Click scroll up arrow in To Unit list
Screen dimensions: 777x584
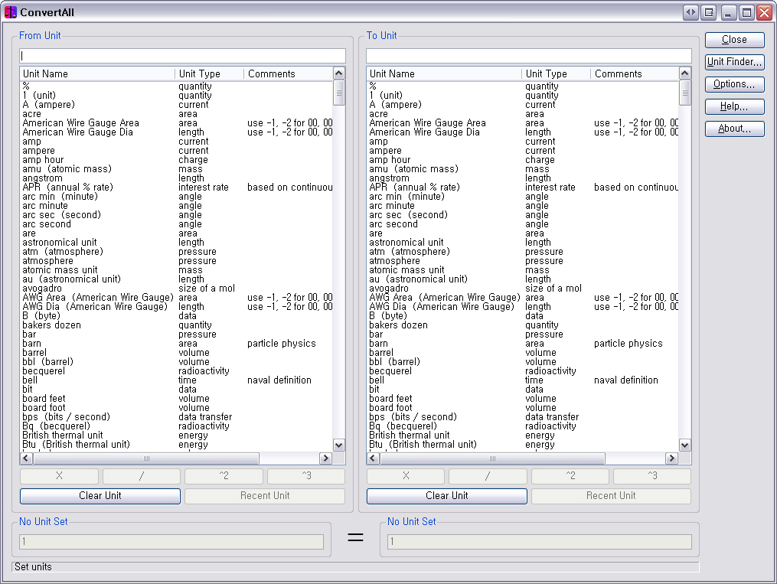[x=685, y=73]
